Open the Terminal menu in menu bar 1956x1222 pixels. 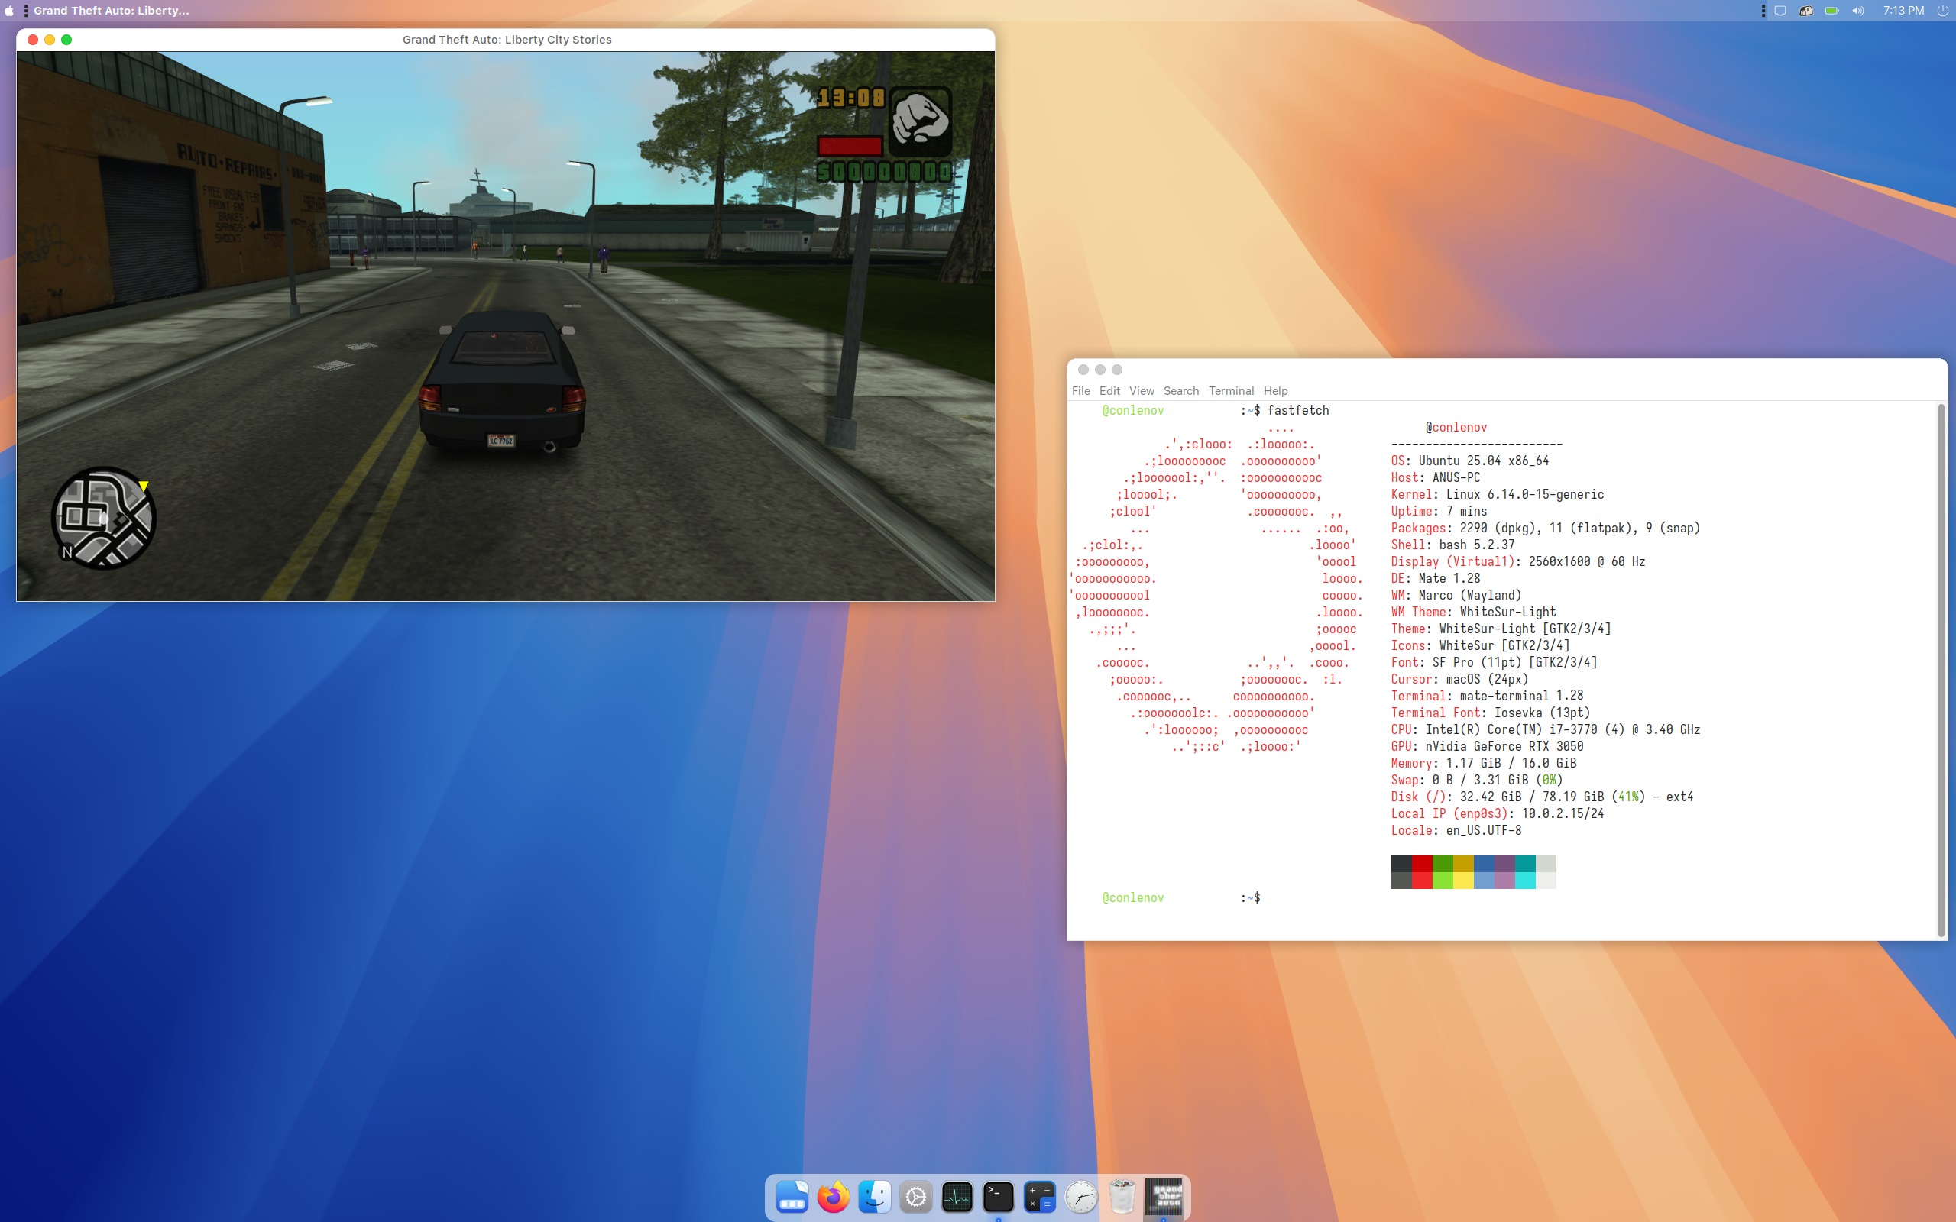pos(1231,391)
